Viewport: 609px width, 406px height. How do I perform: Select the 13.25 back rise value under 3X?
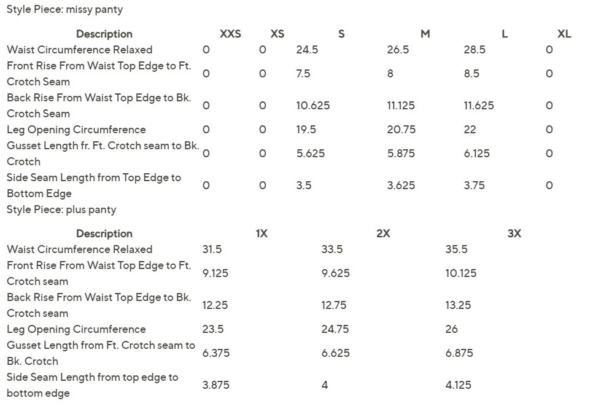coord(458,305)
